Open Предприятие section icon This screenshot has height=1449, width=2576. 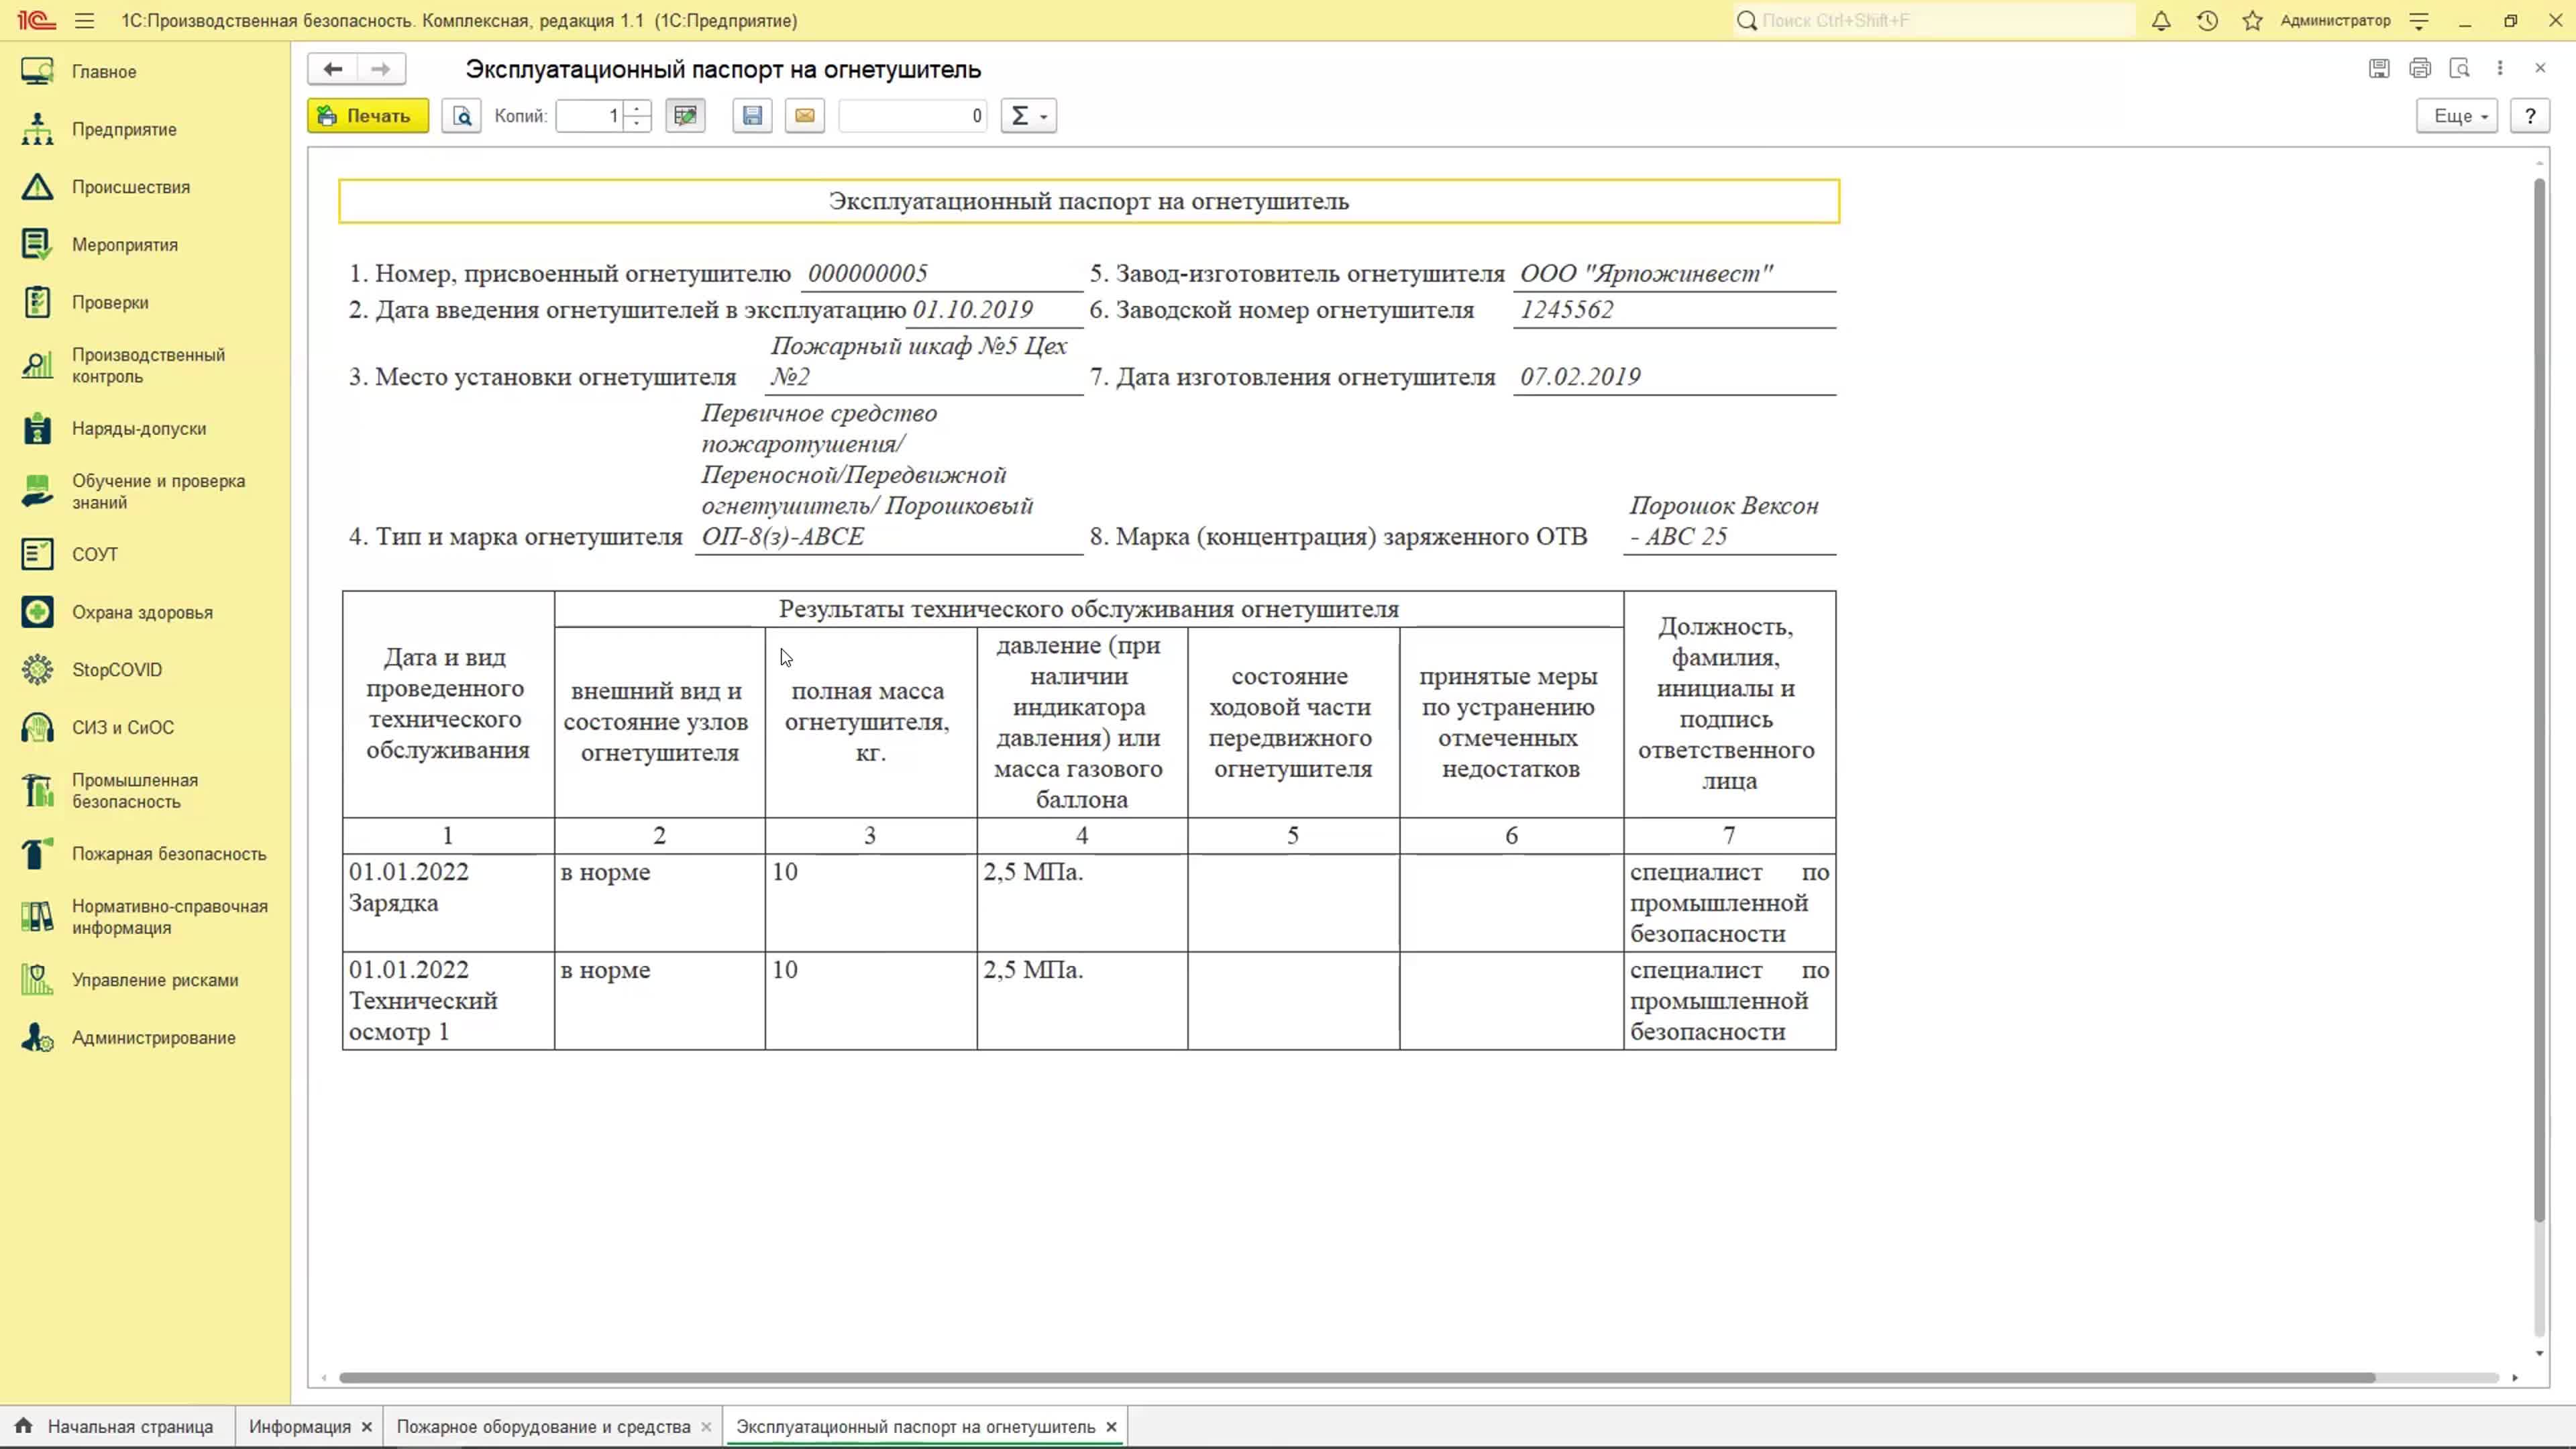click(37, 129)
